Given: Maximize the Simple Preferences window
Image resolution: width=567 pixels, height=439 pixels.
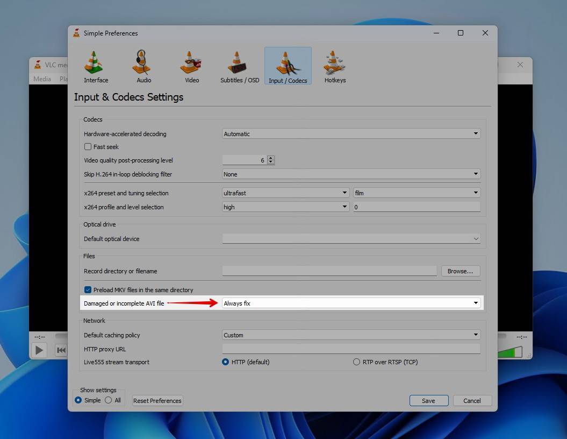Looking at the screenshot, I should pyautogui.click(x=461, y=33).
